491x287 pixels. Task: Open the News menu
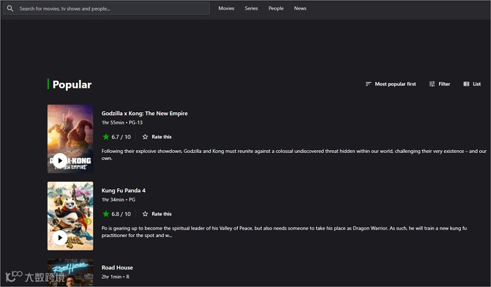pos(300,8)
